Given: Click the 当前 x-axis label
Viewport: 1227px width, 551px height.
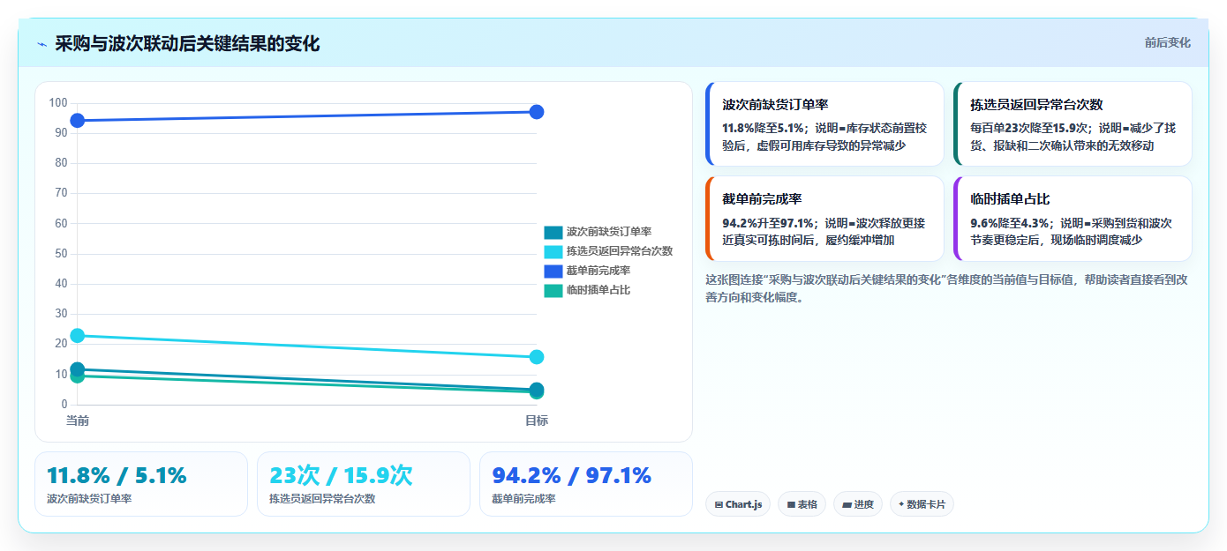Looking at the screenshot, I should pyautogui.click(x=77, y=421).
